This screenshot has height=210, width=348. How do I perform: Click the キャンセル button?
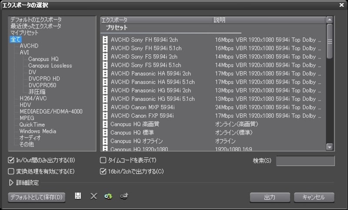[x=314, y=197]
